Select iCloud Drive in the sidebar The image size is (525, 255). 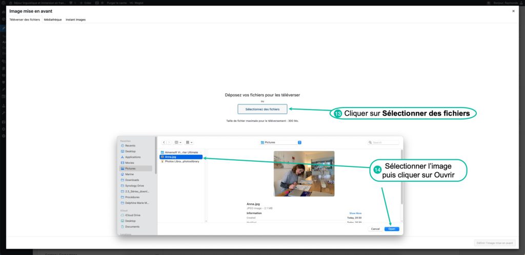[133, 215]
